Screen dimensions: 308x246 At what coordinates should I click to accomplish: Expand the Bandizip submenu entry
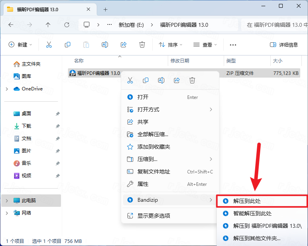point(170,200)
